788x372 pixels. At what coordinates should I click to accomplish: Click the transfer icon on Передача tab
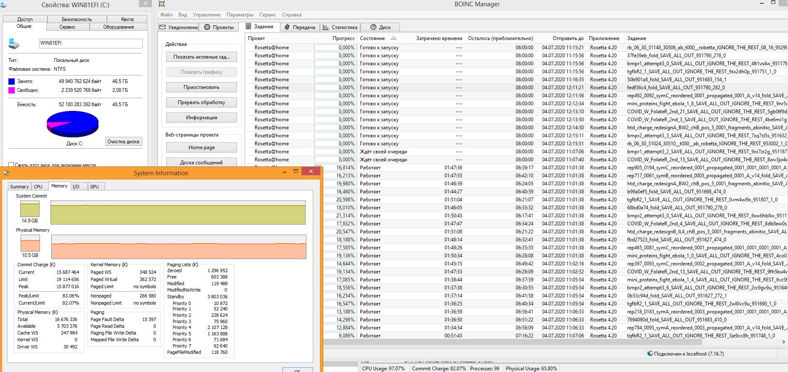[x=287, y=27]
